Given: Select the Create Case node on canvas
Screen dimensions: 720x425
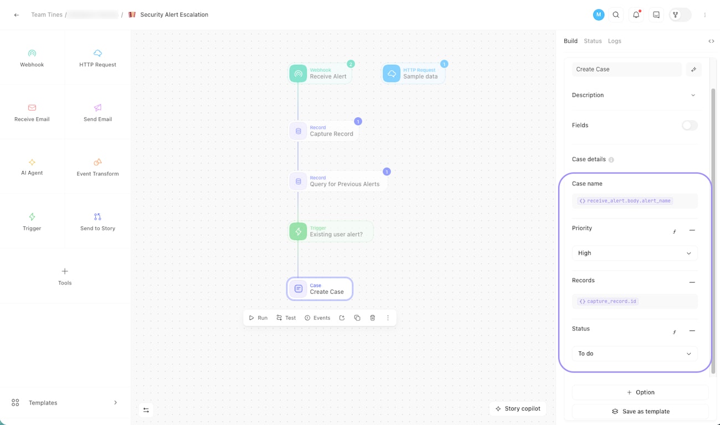Looking at the screenshot, I should (x=320, y=289).
